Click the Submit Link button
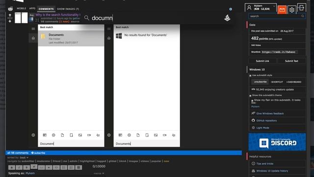The image size is (314, 177). pos(262,61)
